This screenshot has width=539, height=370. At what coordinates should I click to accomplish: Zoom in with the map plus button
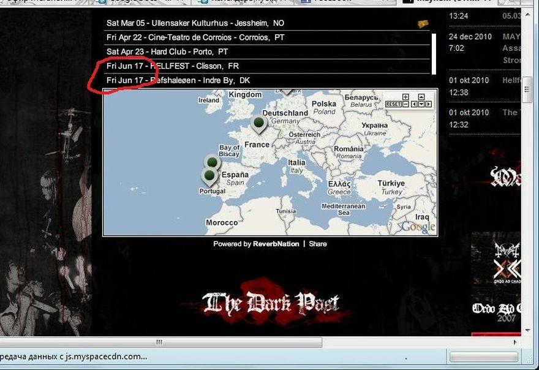tap(405, 97)
